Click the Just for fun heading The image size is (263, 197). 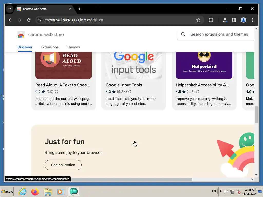pyautogui.click(x=64, y=142)
